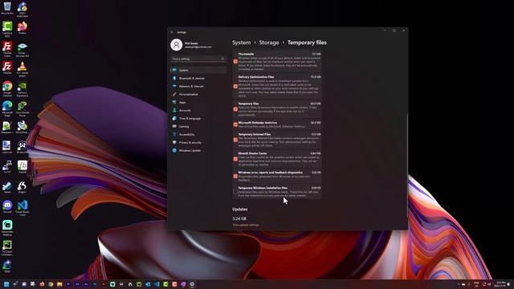Toggle Temporary Internet Files checkbox
514x289 pixels.
point(235,140)
